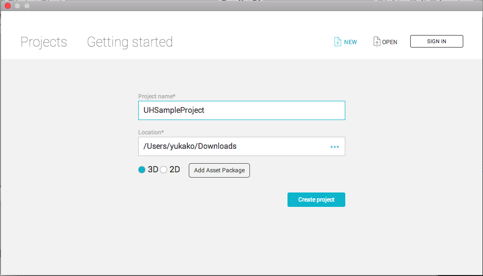Click the Create project button

coord(316,200)
